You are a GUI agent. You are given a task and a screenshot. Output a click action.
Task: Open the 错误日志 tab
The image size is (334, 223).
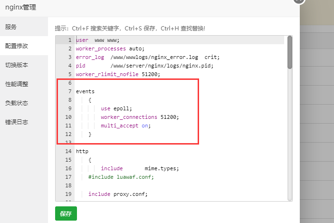pos(24,122)
